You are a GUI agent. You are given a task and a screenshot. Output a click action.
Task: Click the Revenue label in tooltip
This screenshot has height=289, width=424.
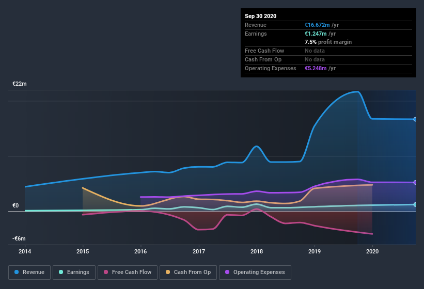point(256,25)
